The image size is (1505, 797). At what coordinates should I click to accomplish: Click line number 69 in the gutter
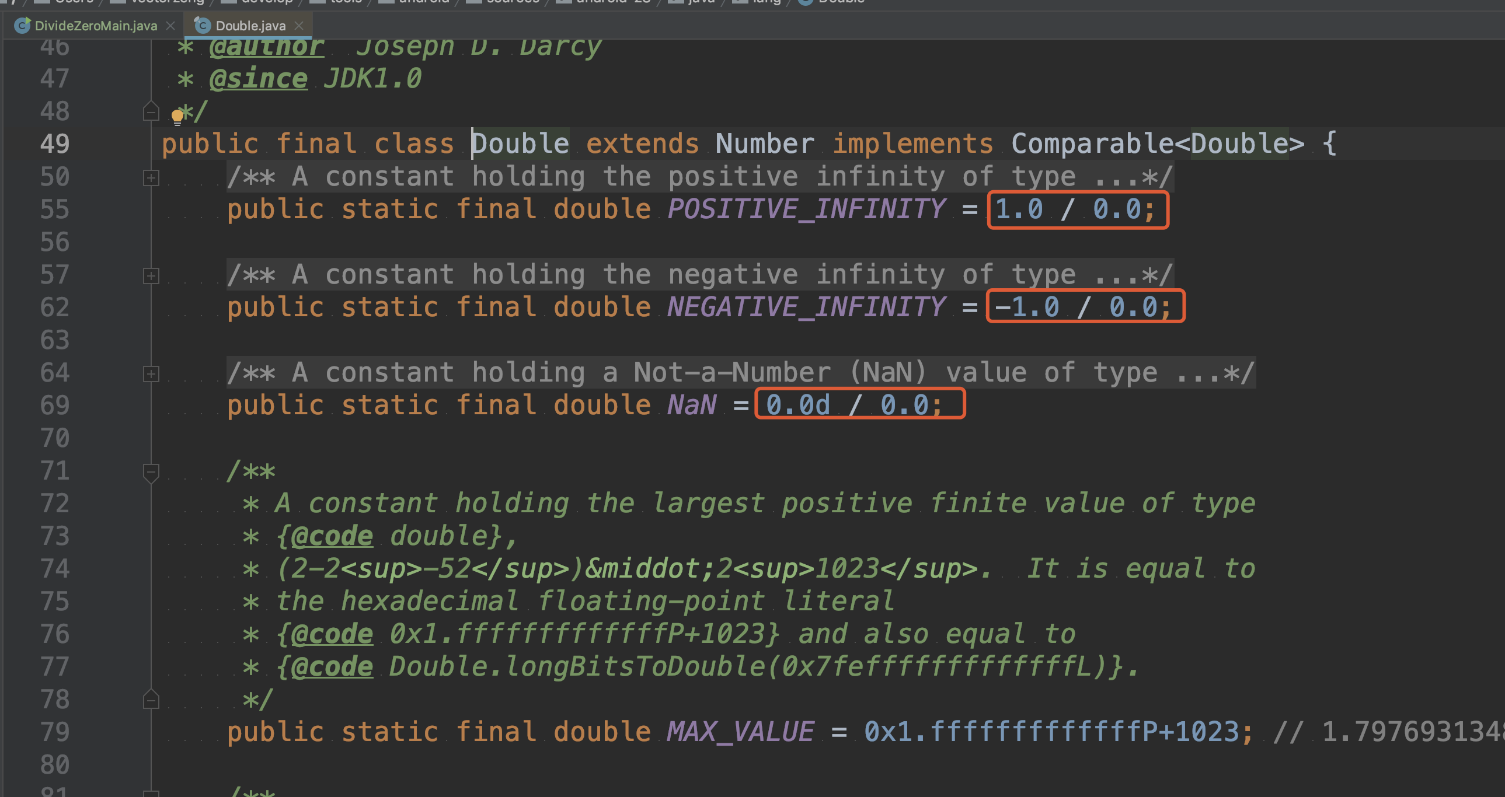[x=55, y=406]
